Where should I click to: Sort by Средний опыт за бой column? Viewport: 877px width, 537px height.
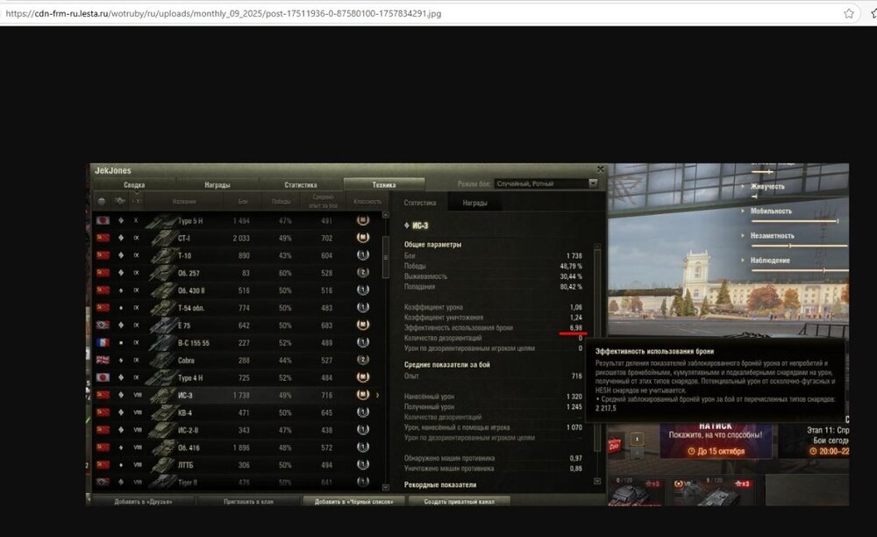point(323,202)
